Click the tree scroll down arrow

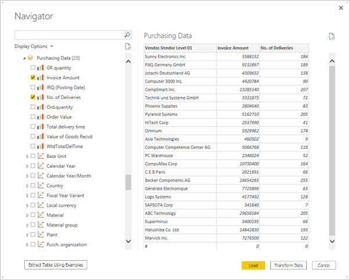tap(128, 242)
